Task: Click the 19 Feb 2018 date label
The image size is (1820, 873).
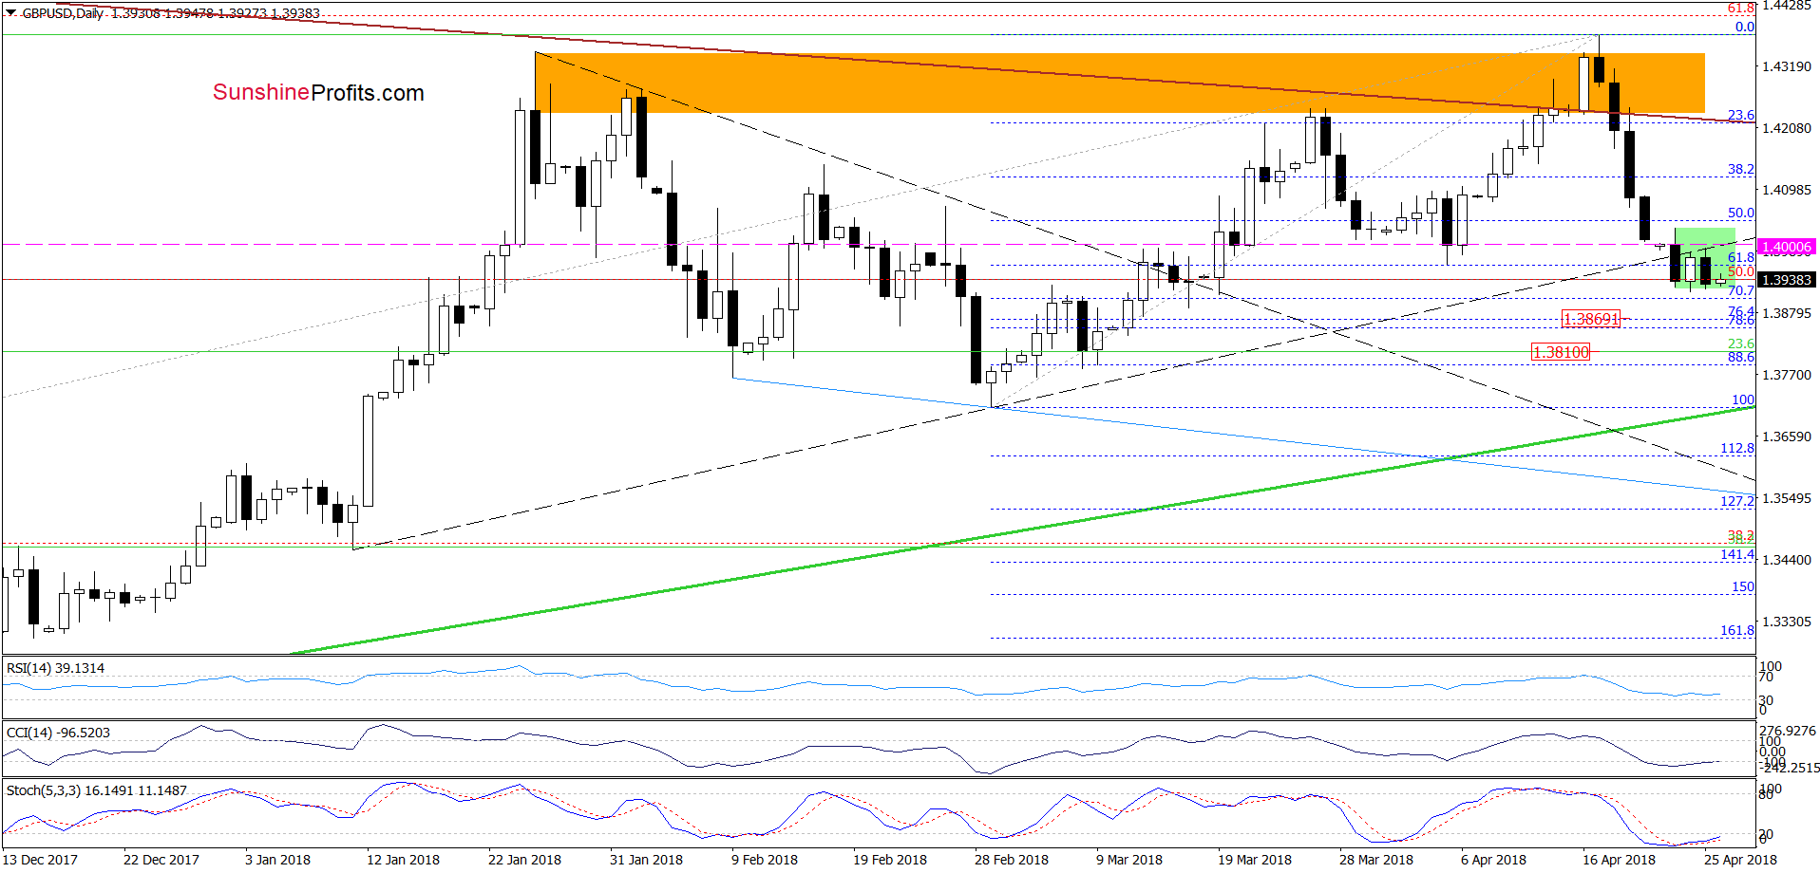Action: (889, 860)
